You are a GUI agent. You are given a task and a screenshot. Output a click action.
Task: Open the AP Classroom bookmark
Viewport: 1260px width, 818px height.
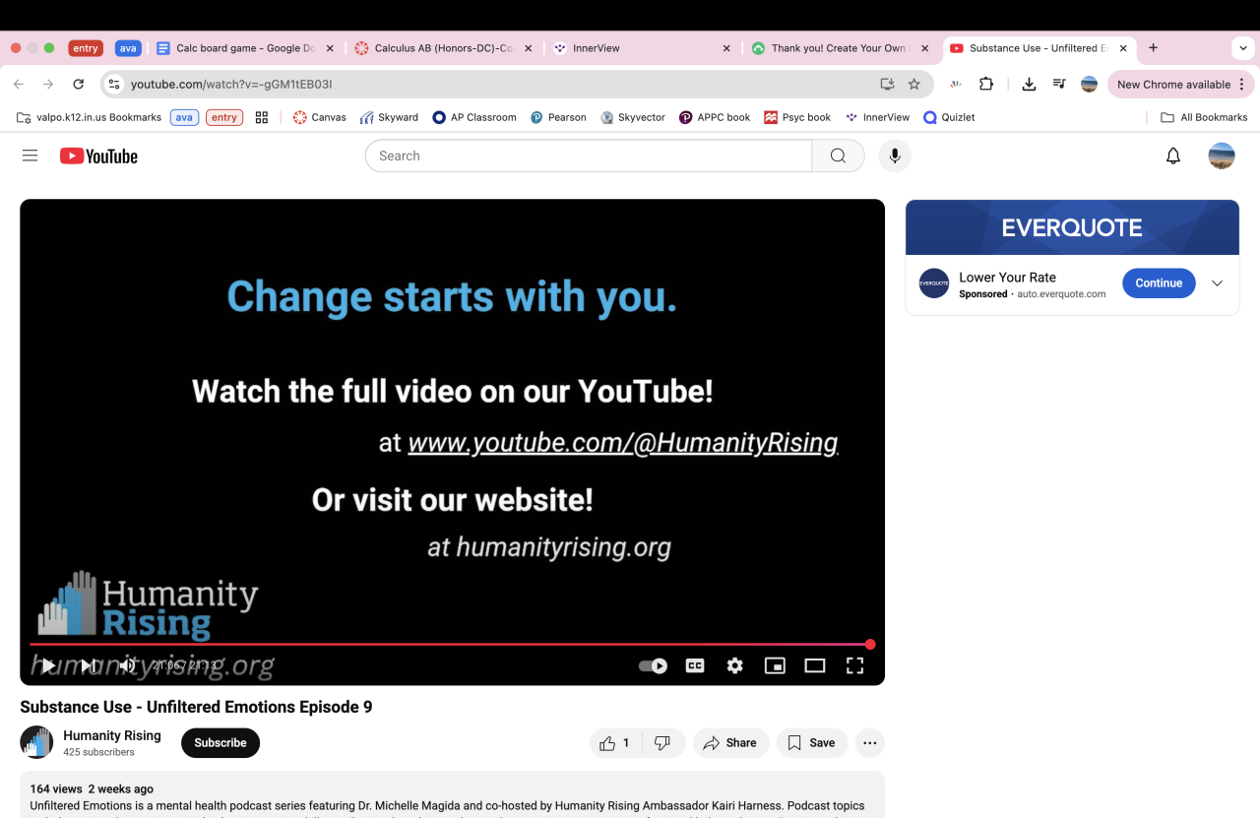(473, 117)
